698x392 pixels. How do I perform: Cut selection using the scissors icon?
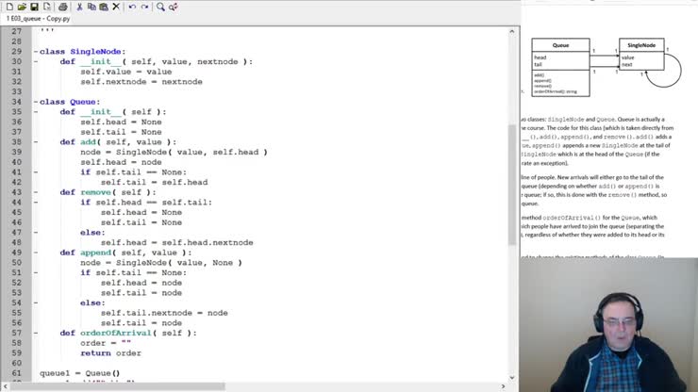[77, 7]
